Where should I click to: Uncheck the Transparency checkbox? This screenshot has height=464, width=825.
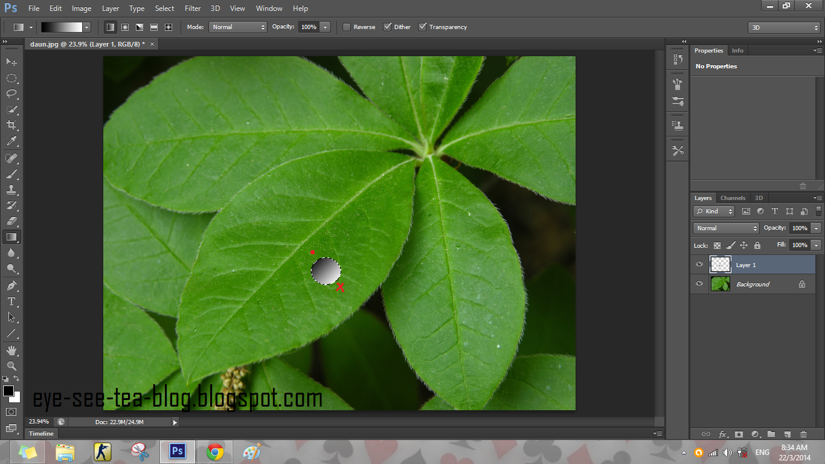click(423, 27)
